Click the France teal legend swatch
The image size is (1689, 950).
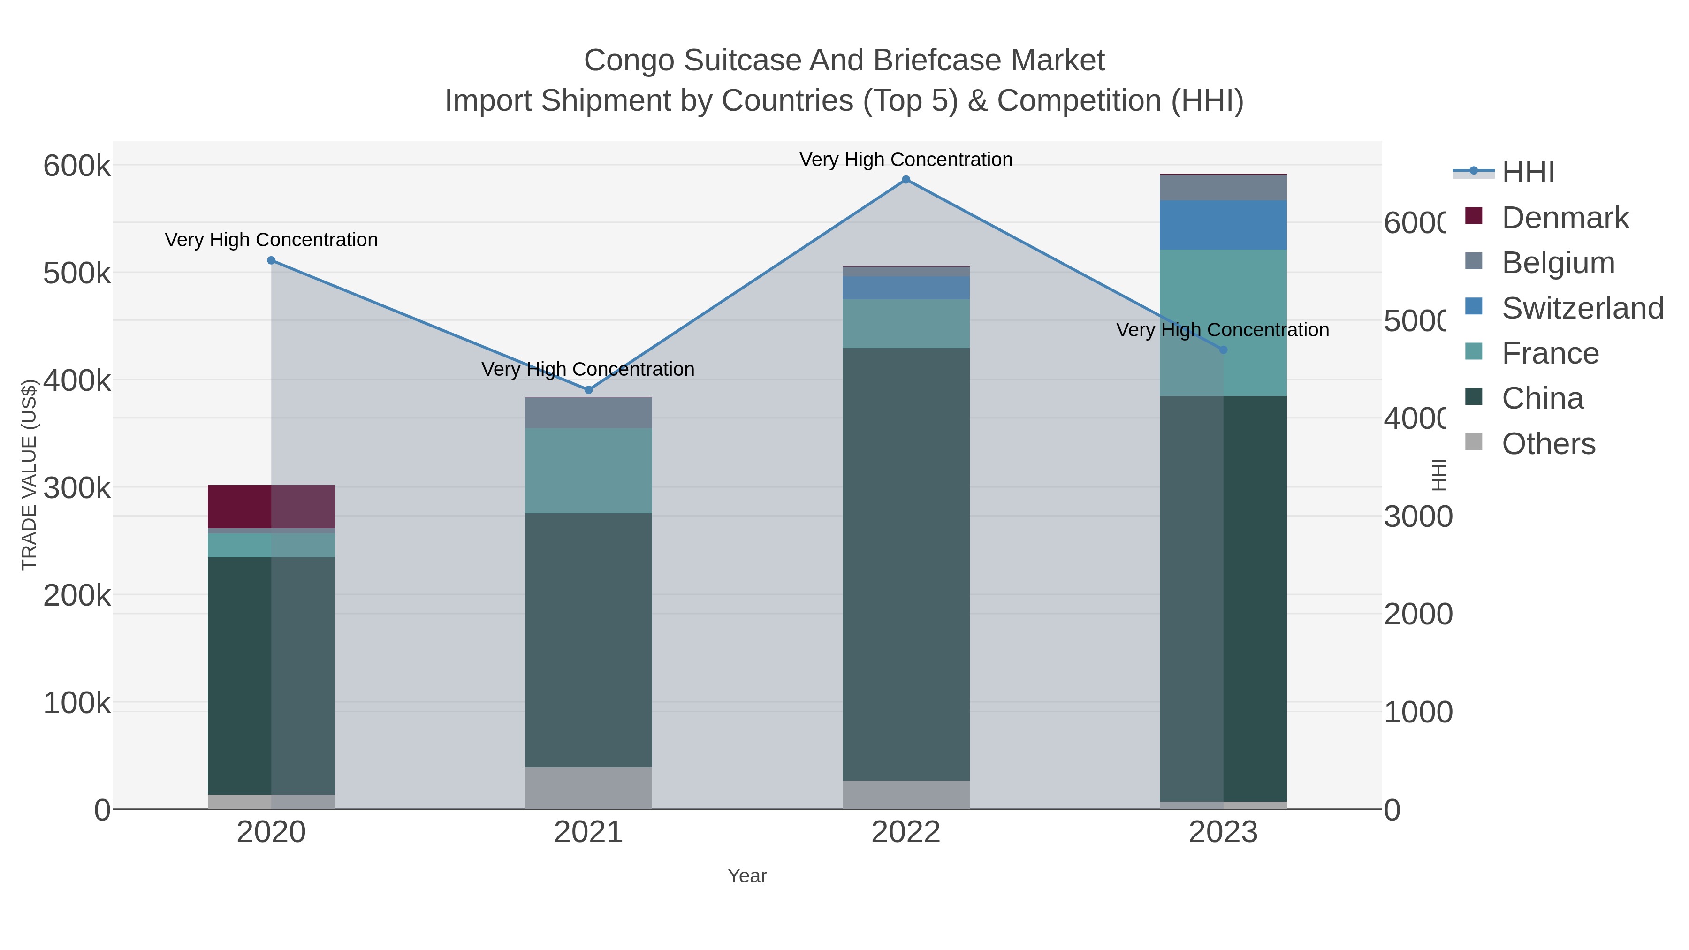(x=1474, y=351)
